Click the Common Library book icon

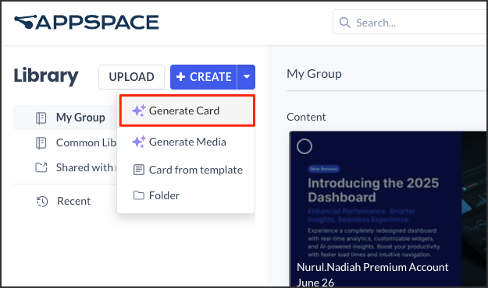[41, 143]
